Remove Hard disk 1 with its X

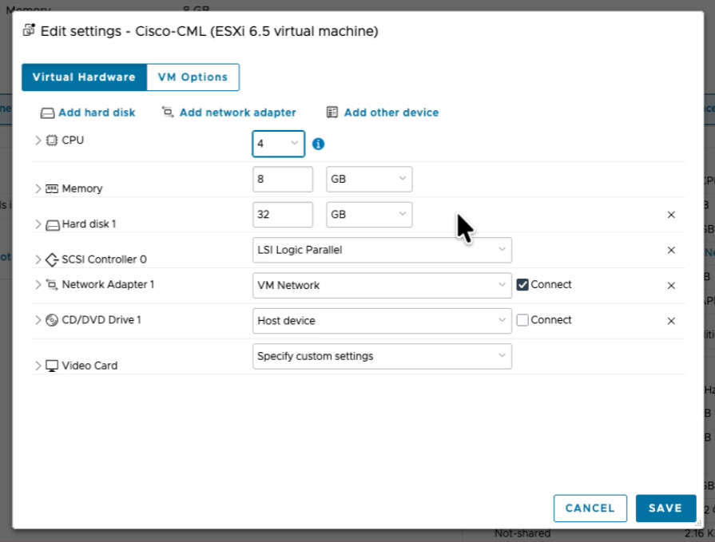[671, 215]
